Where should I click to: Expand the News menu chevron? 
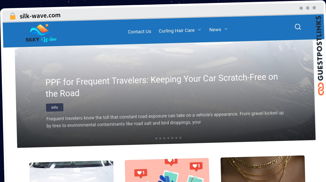coord(226,29)
